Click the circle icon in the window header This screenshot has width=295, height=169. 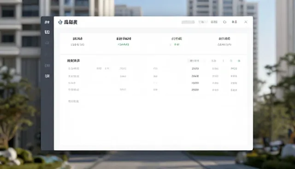pos(224,22)
